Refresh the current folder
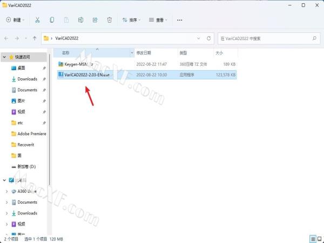Viewport: 324px width, 243px height. click(x=208, y=38)
